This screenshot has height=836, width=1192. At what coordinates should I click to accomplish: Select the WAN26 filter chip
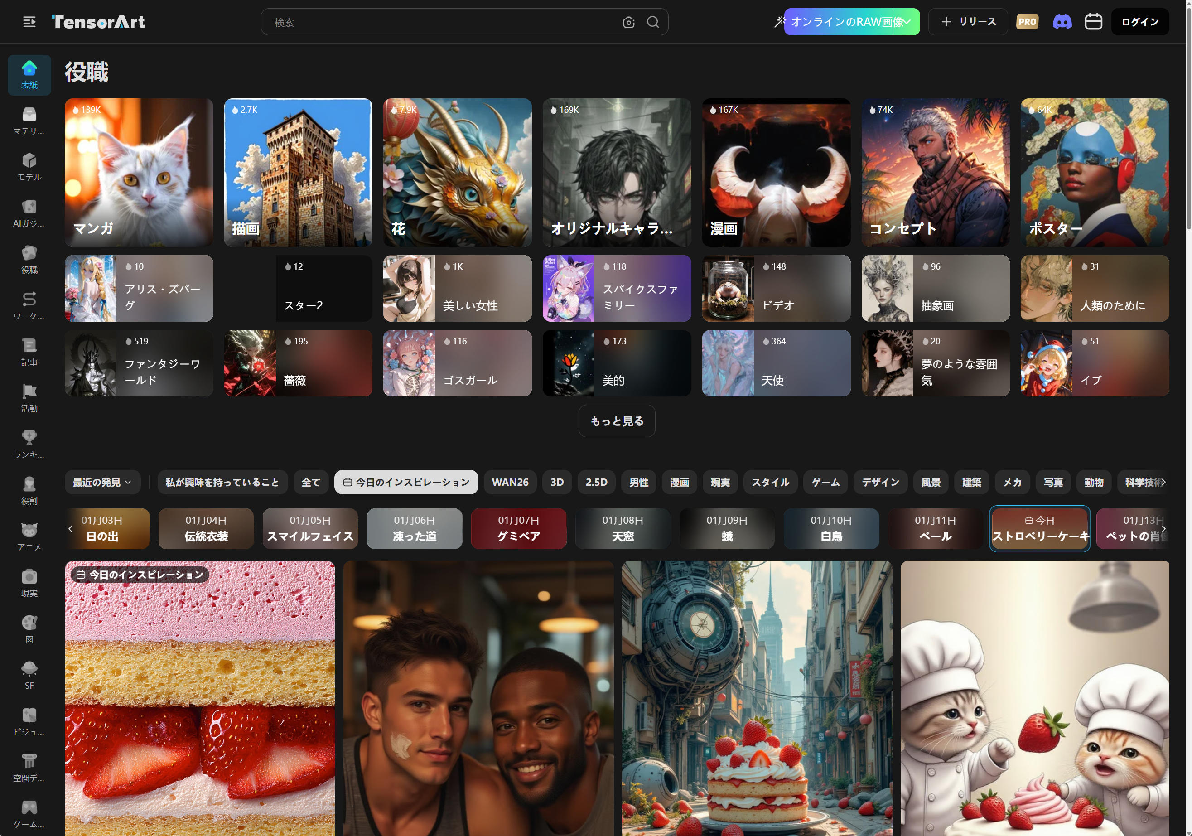[x=510, y=482]
